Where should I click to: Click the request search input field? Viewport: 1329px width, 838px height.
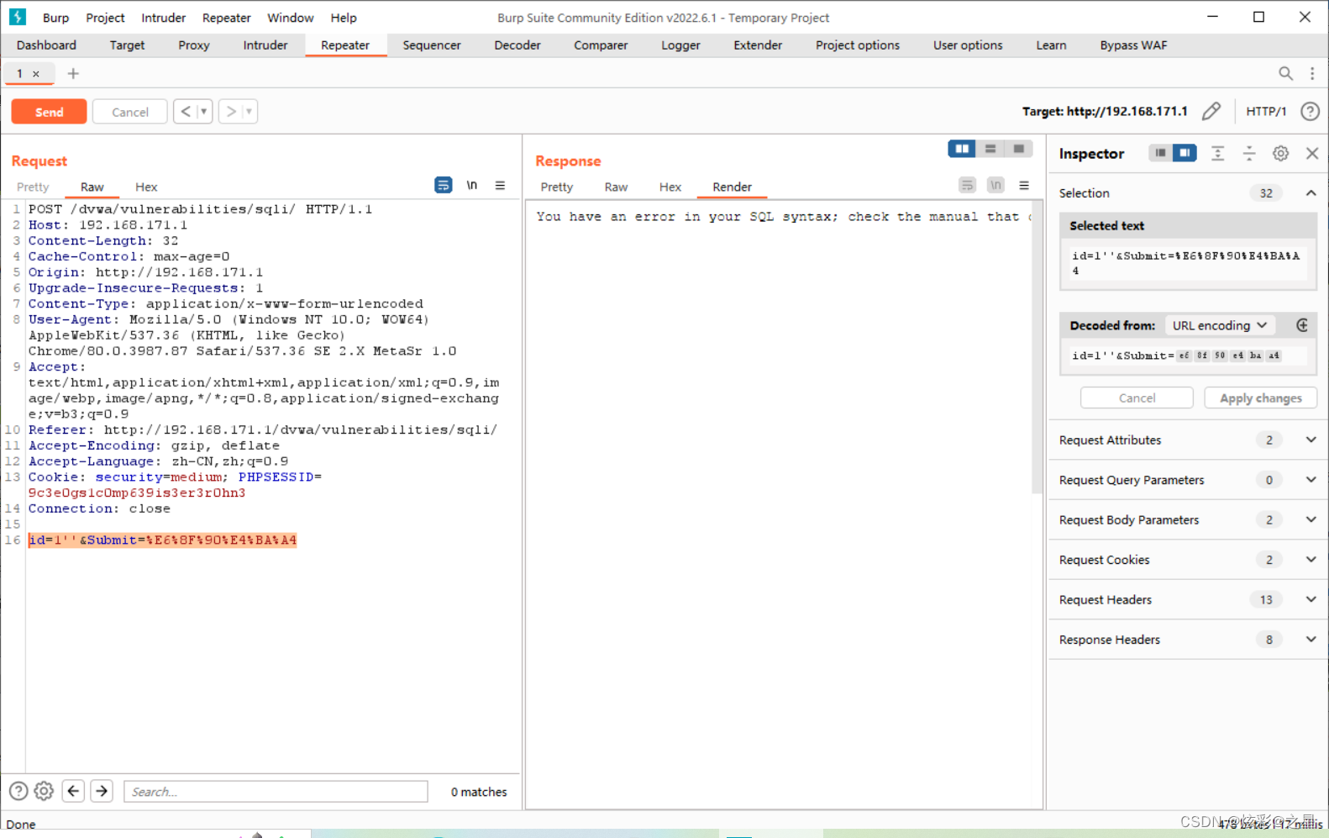click(276, 791)
